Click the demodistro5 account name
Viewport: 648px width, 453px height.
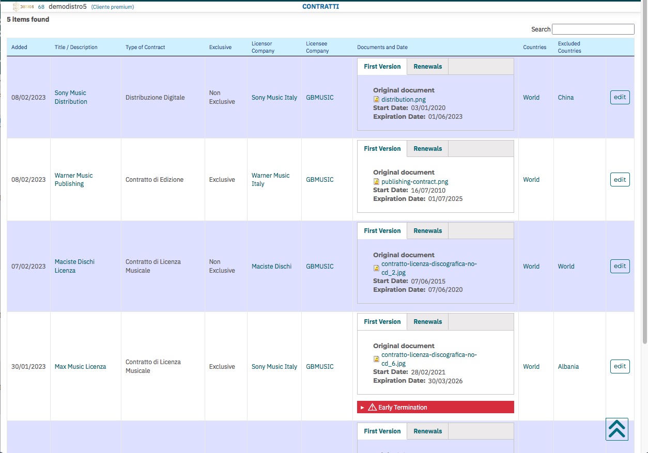tap(67, 7)
